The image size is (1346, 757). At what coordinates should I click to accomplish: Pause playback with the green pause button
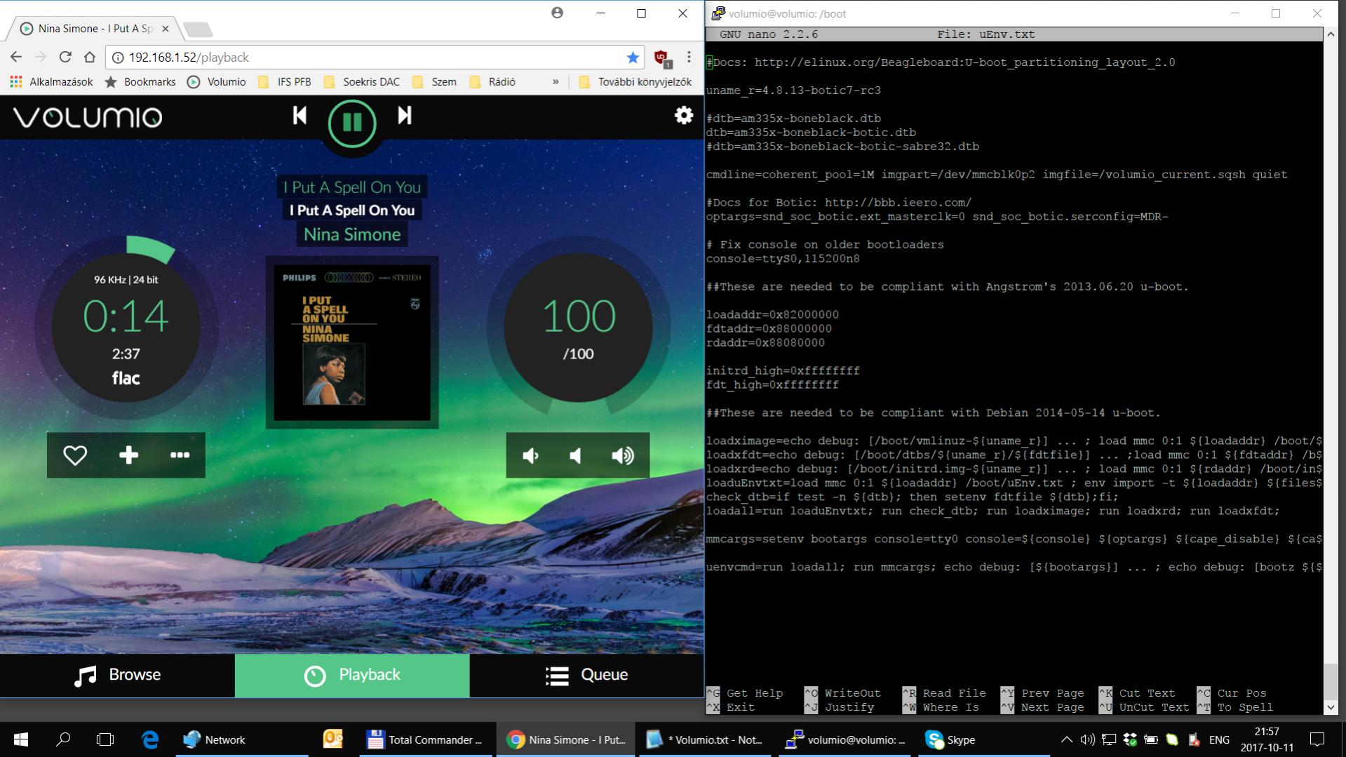[352, 123]
